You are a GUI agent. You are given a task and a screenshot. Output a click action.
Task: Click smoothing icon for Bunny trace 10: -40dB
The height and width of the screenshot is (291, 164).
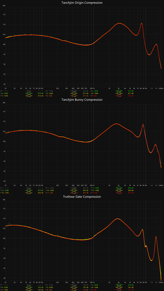tap(29, 188)
